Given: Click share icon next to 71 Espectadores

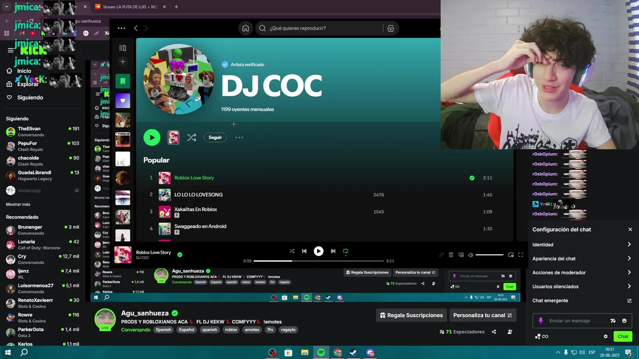Looking at the screenshot, I should pos(494,332).
